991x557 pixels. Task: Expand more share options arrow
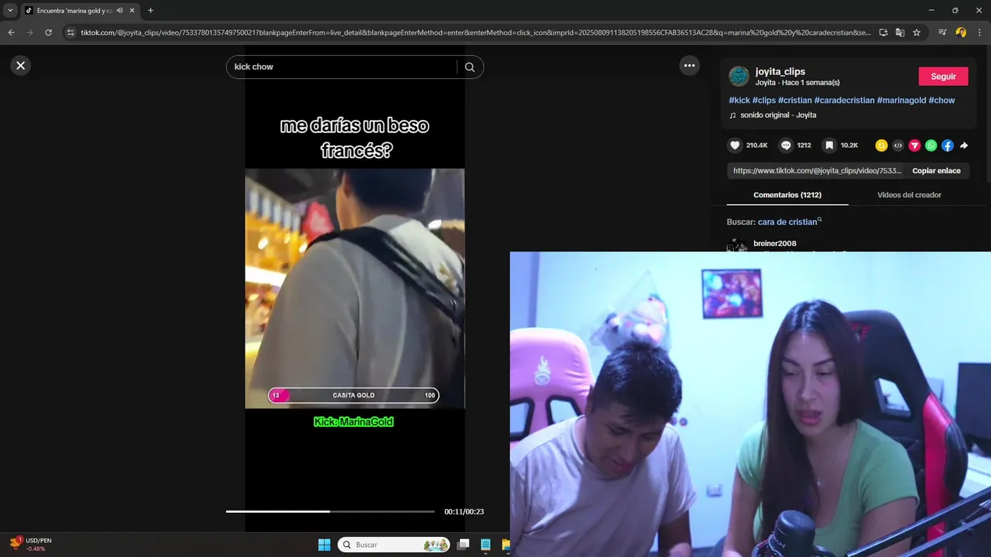click(x=964, y=145)
